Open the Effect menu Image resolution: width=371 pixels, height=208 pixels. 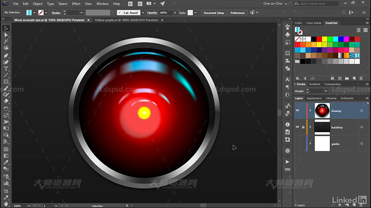[x=76, y=4]
